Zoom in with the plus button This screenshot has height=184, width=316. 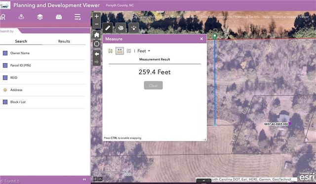click(x=97, y=16)
